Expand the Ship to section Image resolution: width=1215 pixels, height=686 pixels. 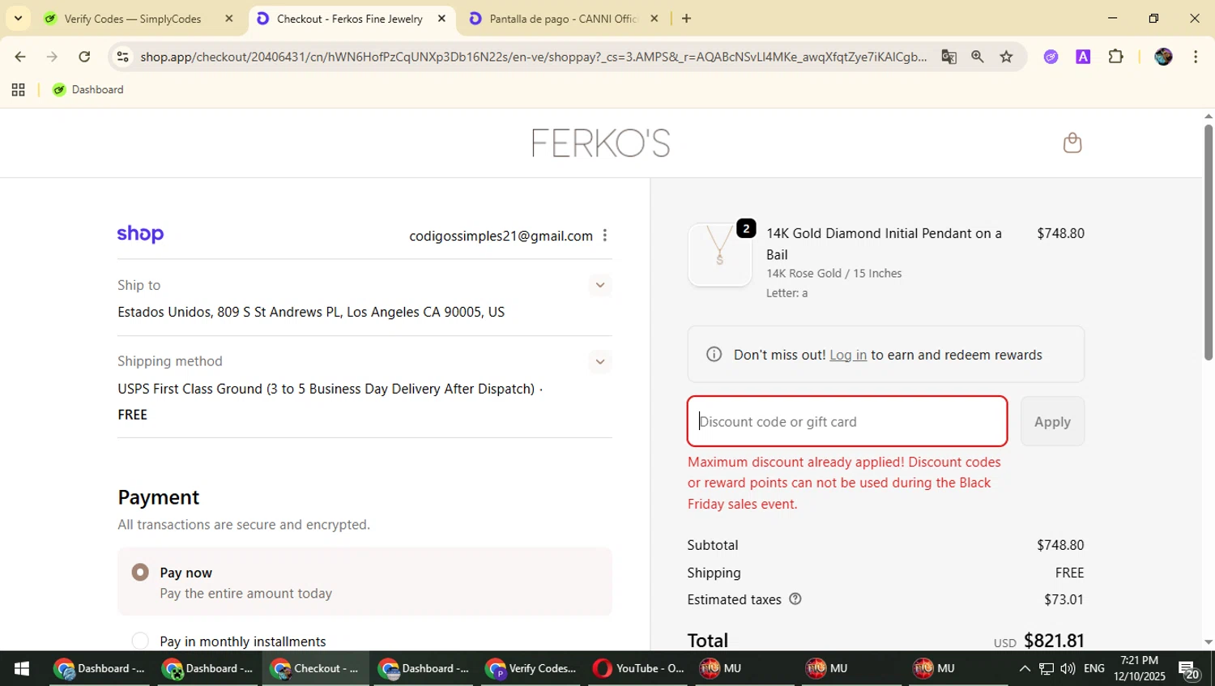click(599, 285)
